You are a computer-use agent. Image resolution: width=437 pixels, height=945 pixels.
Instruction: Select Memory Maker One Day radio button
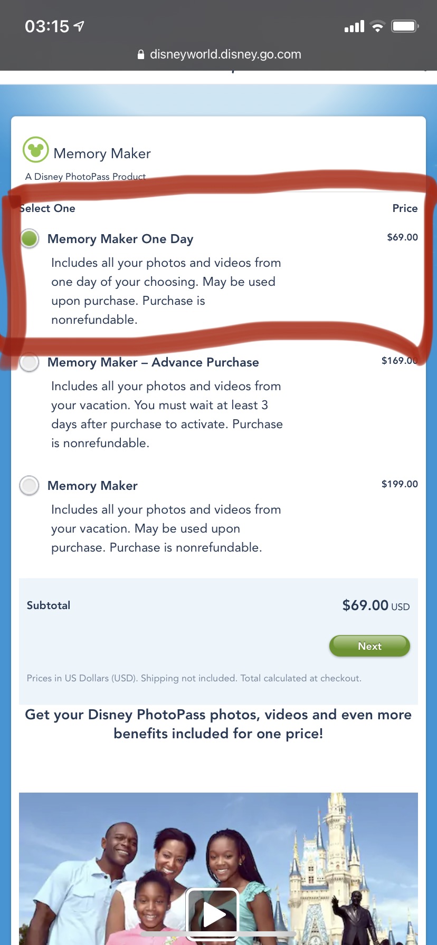point(30,238)
